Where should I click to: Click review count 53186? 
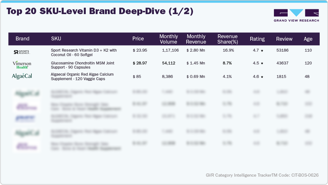(282, 50)
